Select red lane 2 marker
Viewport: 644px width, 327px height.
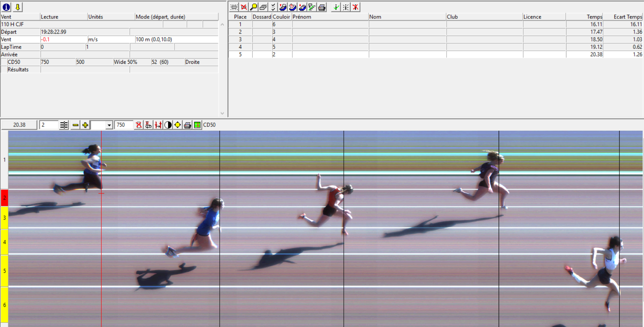click(4, 198)
